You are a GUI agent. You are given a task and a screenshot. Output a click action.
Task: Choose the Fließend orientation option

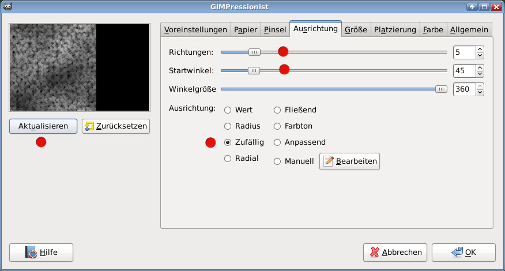coord(277,110)
